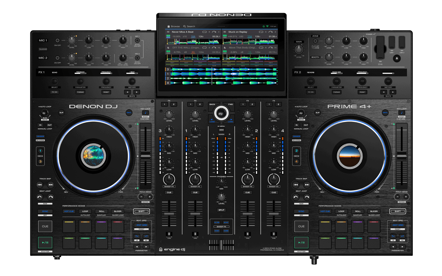
Task: Tap Key Lock note button on Denon DJ deck
Action: (145, 113)
